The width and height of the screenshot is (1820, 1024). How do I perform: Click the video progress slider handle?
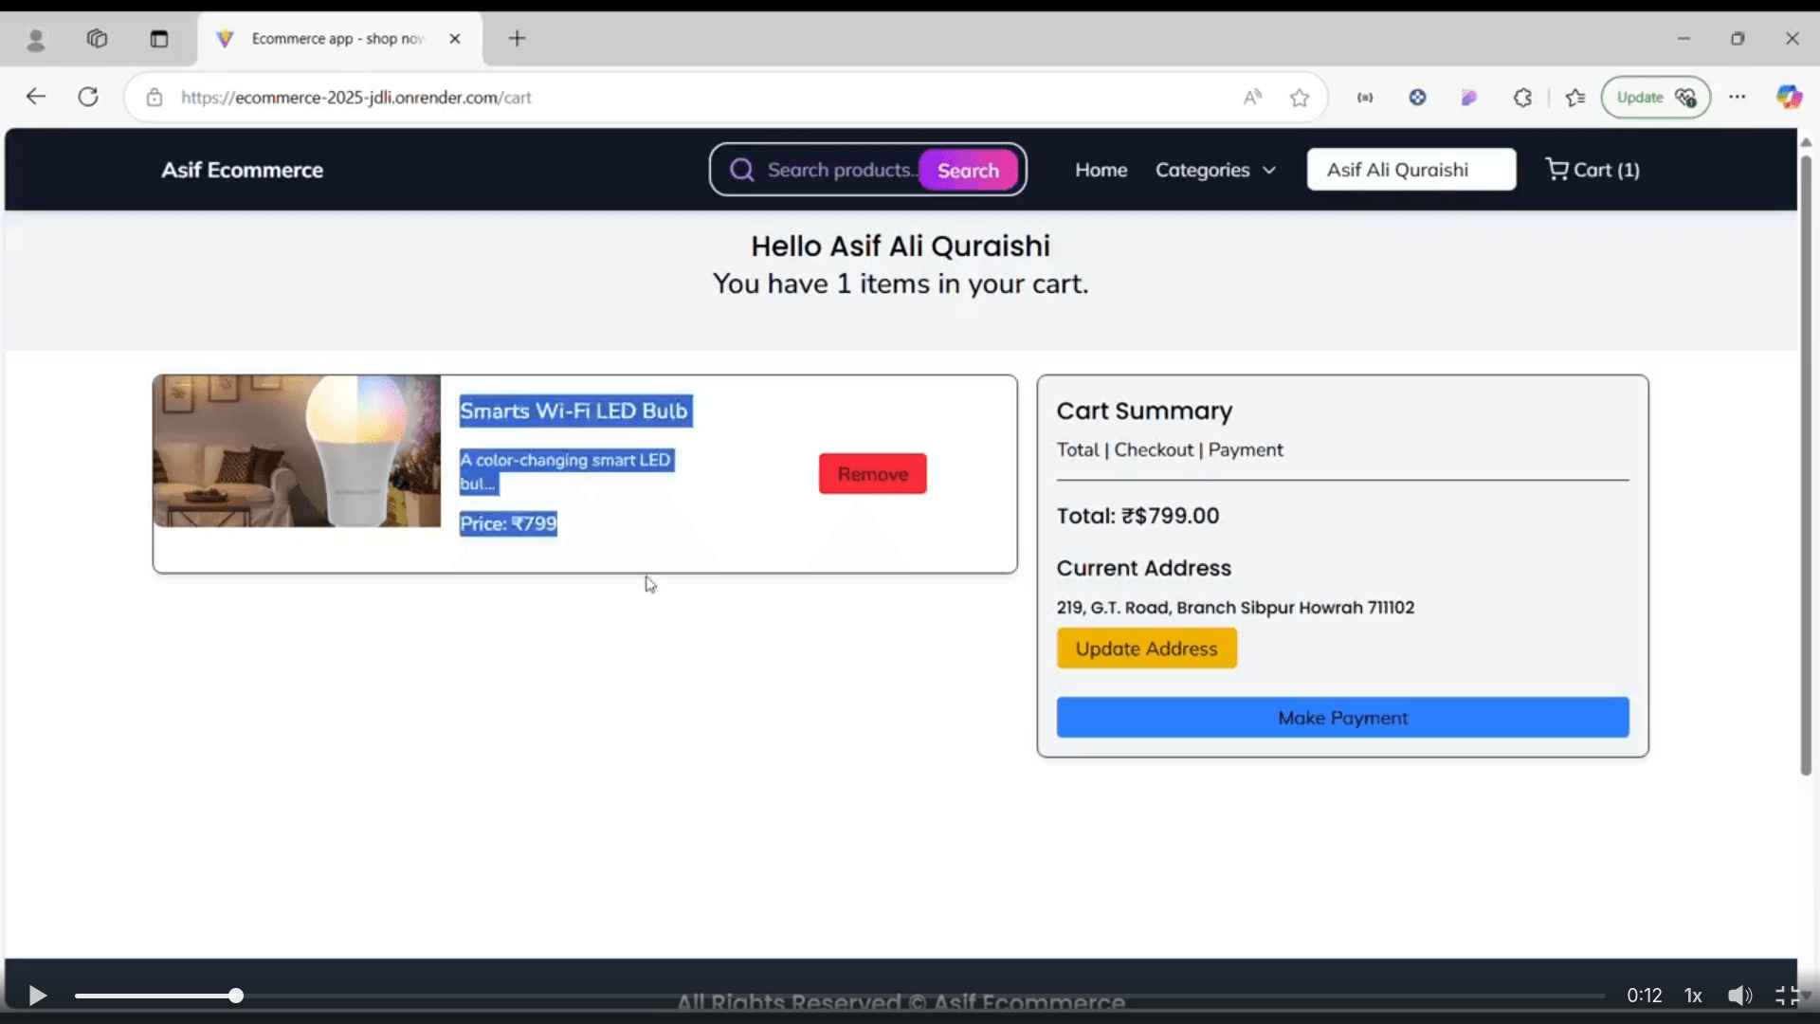(236, 996)
